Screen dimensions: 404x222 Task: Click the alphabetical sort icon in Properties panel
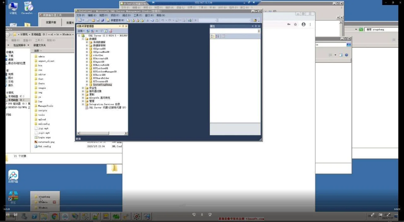click(x=217, y=36)
